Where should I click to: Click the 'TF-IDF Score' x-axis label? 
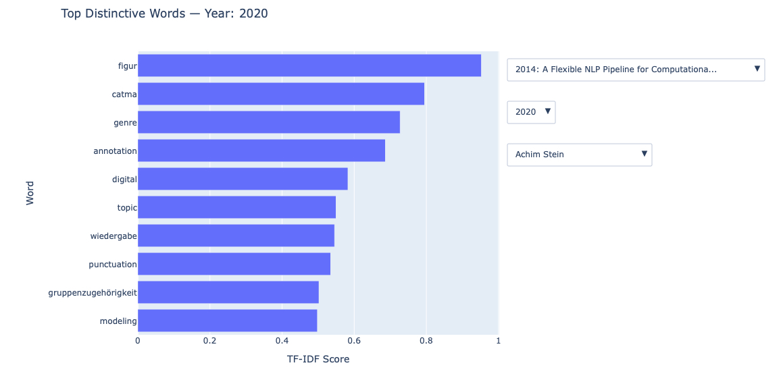tap(318, 360)
